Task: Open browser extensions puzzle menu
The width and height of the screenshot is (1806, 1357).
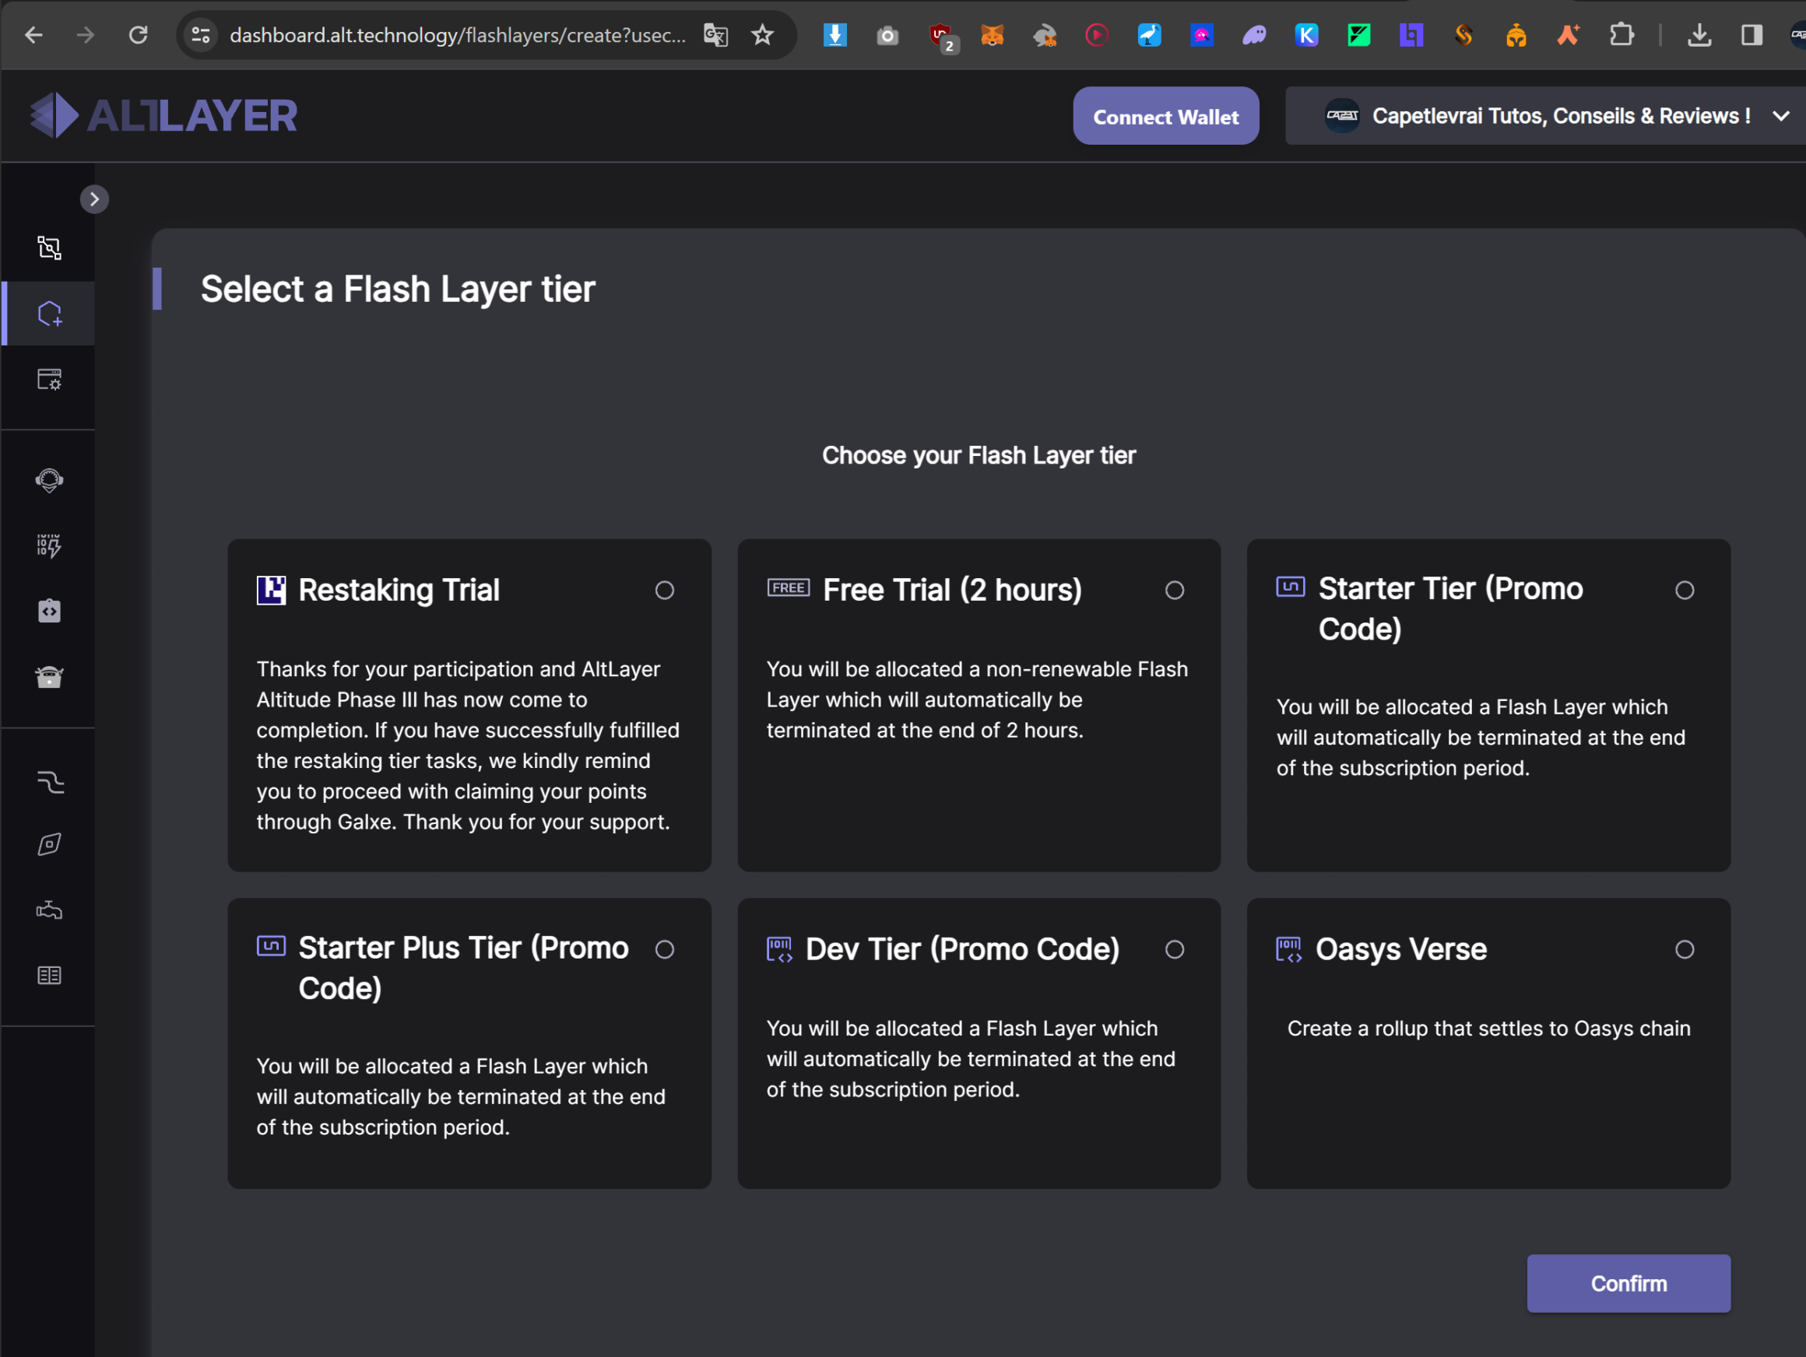Action: coord(1622,35)
